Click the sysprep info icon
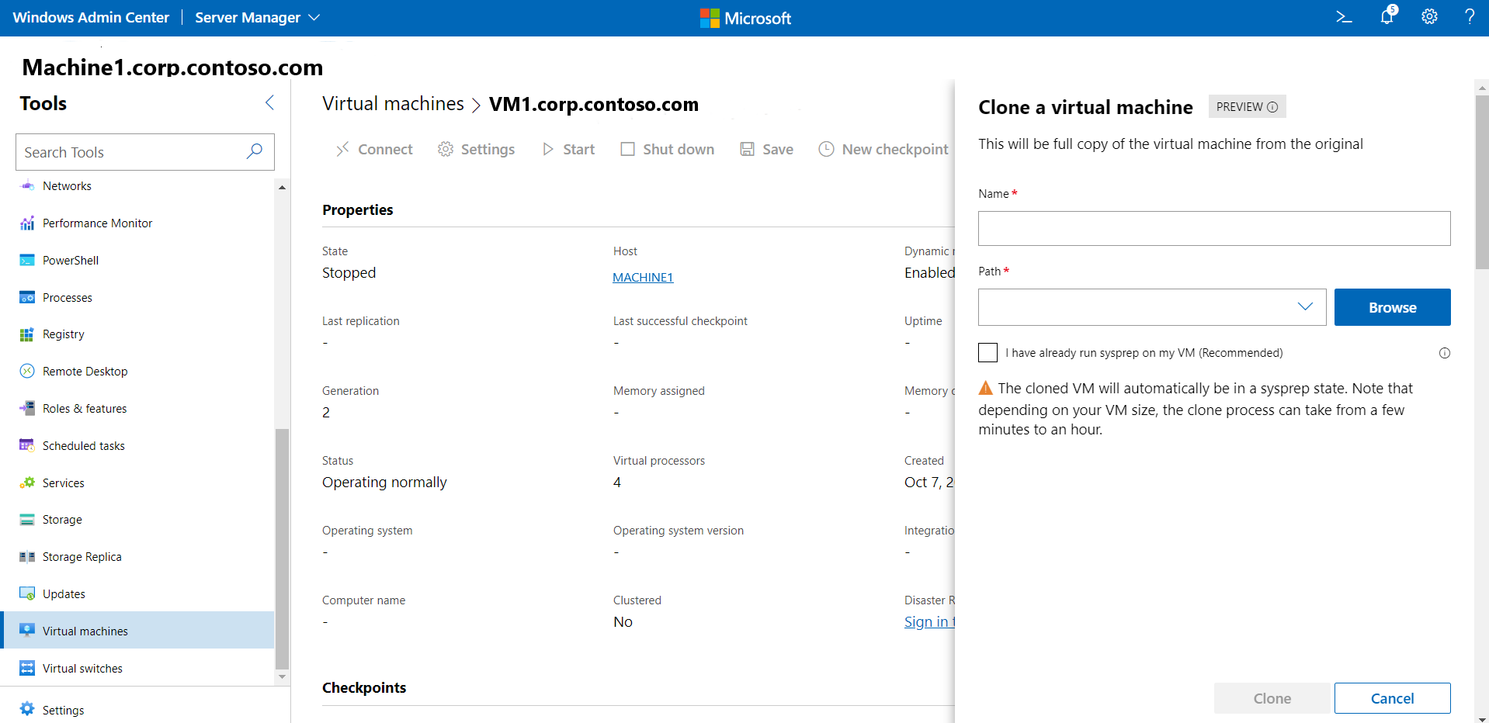This screenshot has width=1489, height=723. point(1444,353)
